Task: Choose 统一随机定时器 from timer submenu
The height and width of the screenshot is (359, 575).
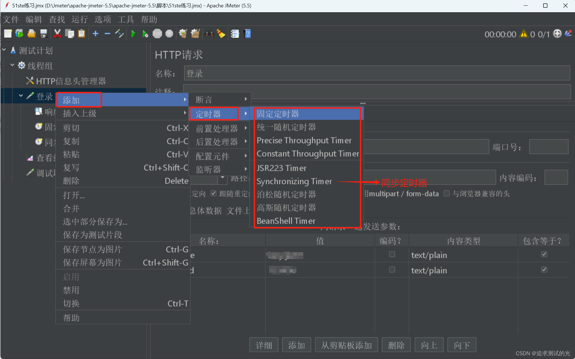Action: tap(307, 127)
